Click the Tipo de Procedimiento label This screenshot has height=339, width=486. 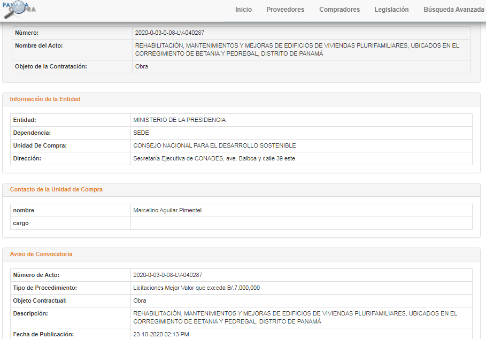[x=45, y=288]
